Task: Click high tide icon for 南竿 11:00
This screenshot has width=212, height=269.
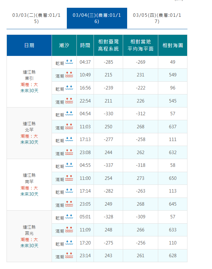Action: pyautogui.click(x=69, y=178)
